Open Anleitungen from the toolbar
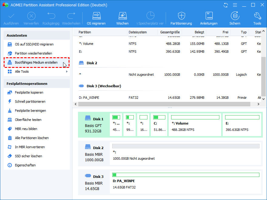This screenshot has width=267, height=200. tap(209, 18)
